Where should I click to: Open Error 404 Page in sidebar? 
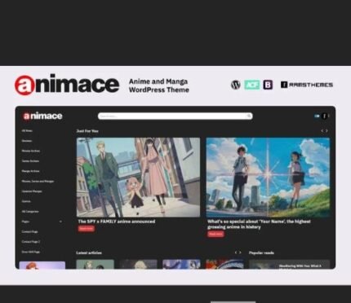[x=31, y=252]
